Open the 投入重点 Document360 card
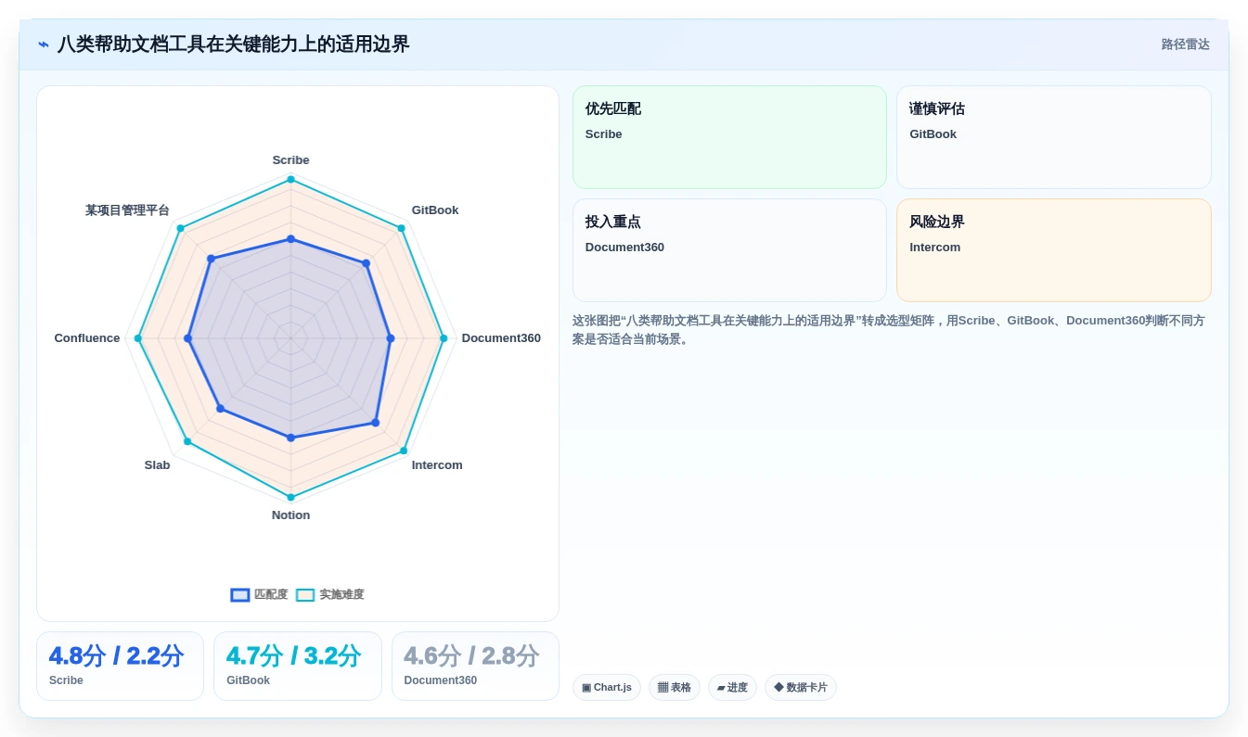Viewport: 1248px width, 737px height. click(729, 250)
